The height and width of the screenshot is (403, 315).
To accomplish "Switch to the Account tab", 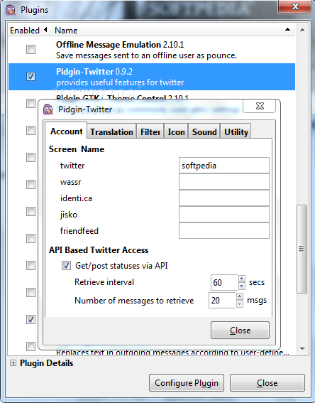I will (66, 131).
